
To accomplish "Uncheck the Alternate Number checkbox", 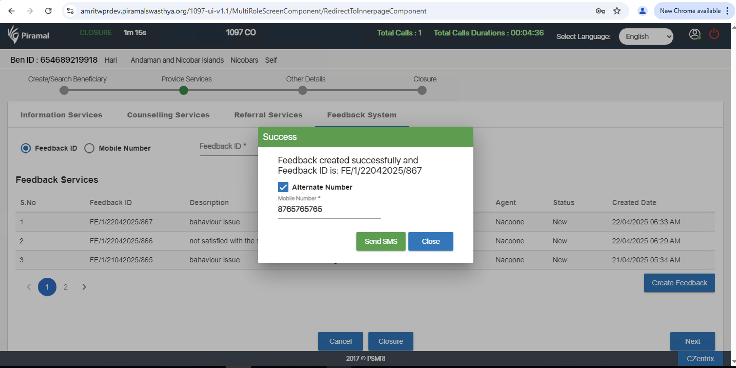I will (x=283, y=187).
